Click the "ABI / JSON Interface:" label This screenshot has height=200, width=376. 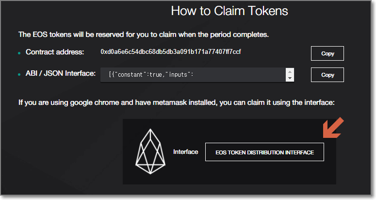[61, 74]
